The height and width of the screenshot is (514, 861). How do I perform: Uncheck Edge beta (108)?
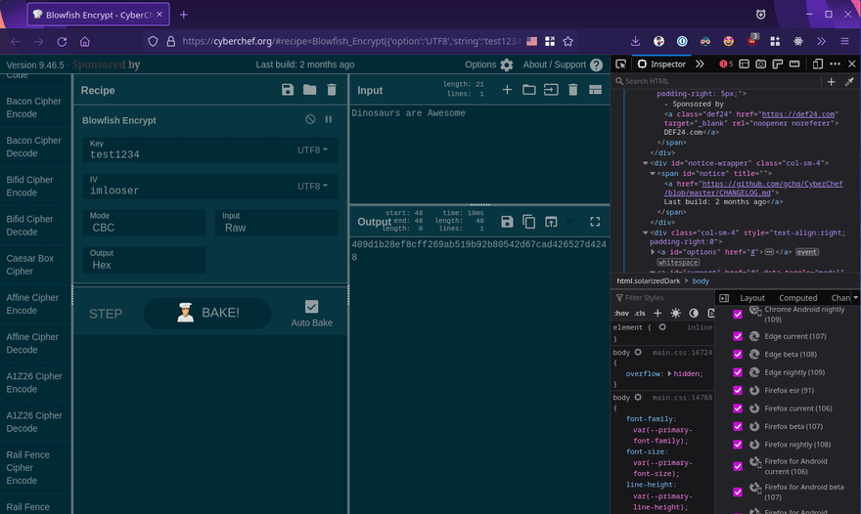(738, 355)
